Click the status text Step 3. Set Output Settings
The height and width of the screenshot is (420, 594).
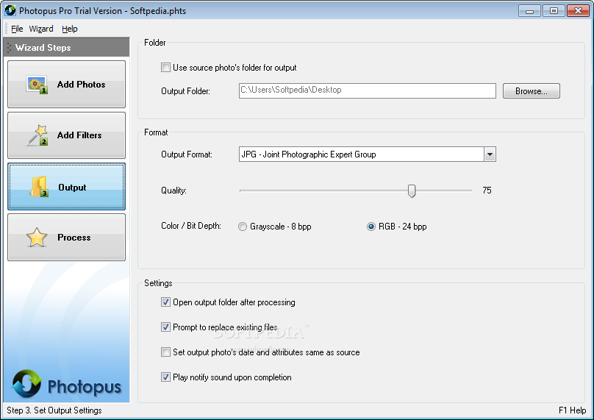(x=54, y=410)
